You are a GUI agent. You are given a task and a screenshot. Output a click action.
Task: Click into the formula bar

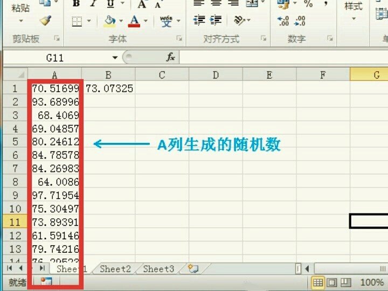(283, 58)
